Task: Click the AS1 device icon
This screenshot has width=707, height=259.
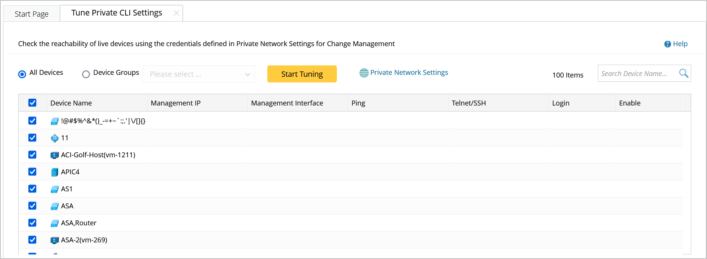Action: [x=55, y=189]
